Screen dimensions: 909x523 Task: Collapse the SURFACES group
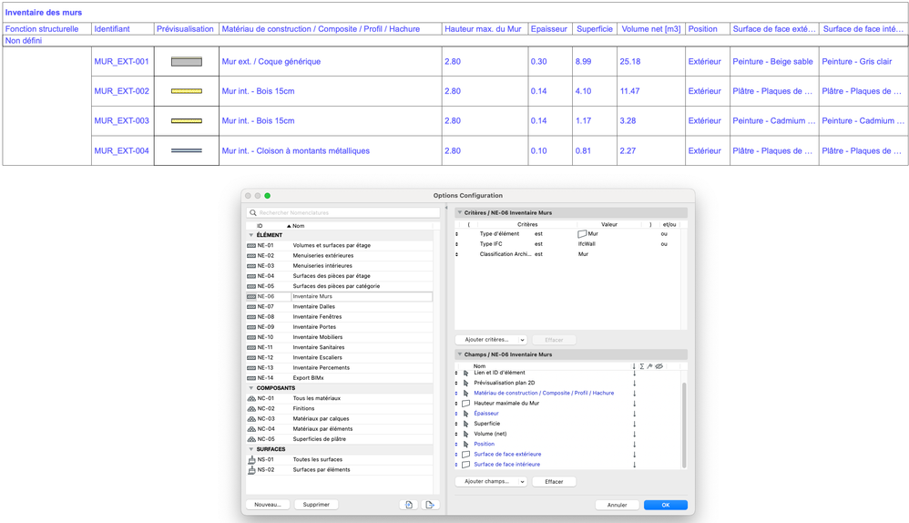tap(251, 449)
